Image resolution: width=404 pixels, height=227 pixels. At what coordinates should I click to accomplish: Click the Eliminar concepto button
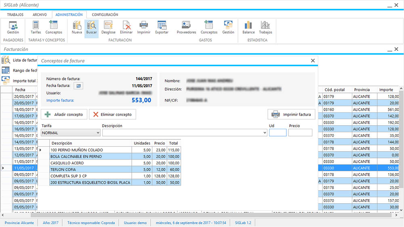click(x=112, y=114)
